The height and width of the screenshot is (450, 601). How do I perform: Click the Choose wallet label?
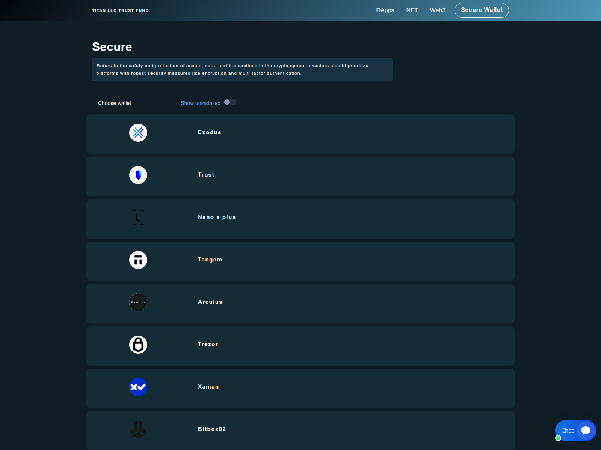click(x=115, y=103)
